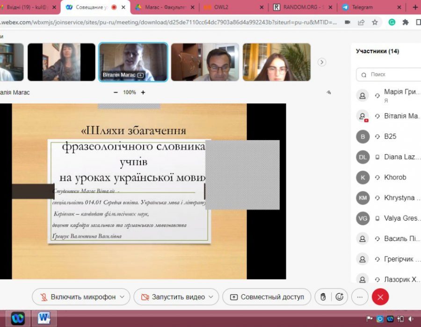Click the reactions smiley icon
The width and height of the screenshot is (421, 327).
(x=340, y=297)
